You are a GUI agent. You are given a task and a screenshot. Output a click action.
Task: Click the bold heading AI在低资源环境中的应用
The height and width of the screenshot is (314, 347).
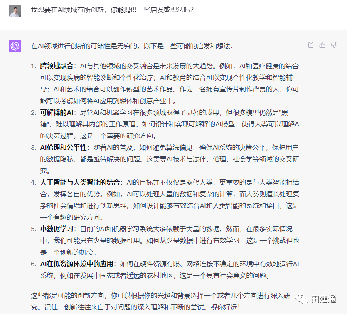[76, 264]
